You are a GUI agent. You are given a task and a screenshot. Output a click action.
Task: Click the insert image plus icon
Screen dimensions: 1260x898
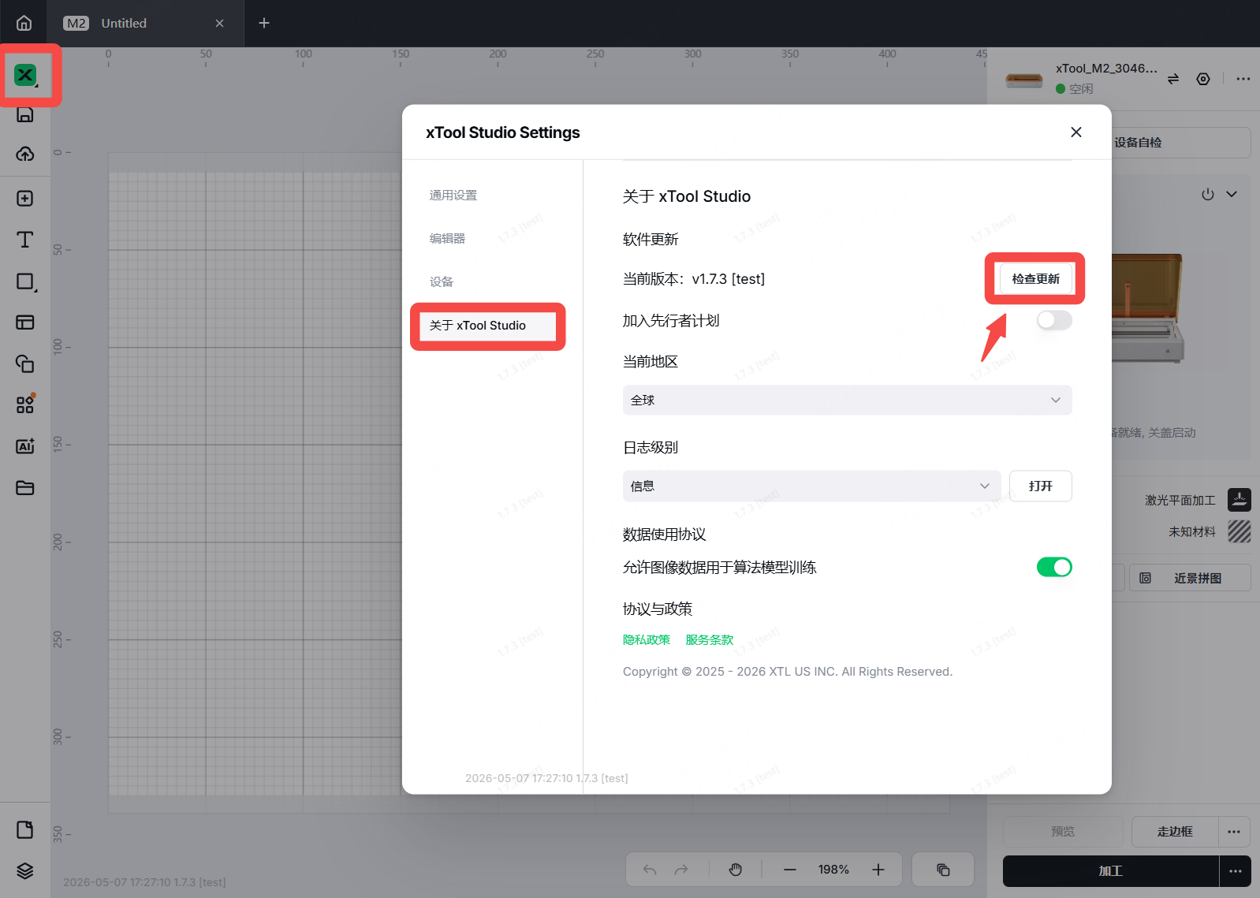(x=25, y=198)
